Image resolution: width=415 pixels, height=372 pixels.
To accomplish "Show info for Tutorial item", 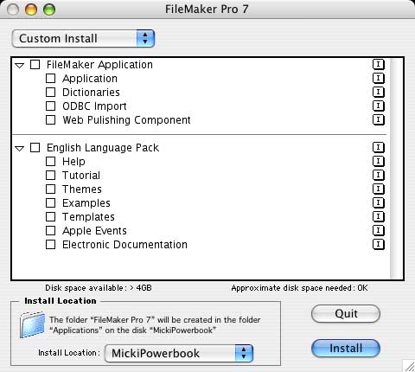I will [379, 175].
